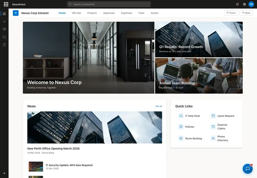Click the News section heading
The height and width of the screenshot is (178, 257).
tap(31, 106)
